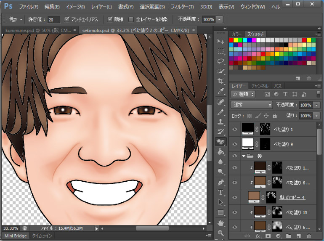Open the 不透明度 dropdown in options bar
The height and width of the screenshot is (241, 324).
(220, 19)
